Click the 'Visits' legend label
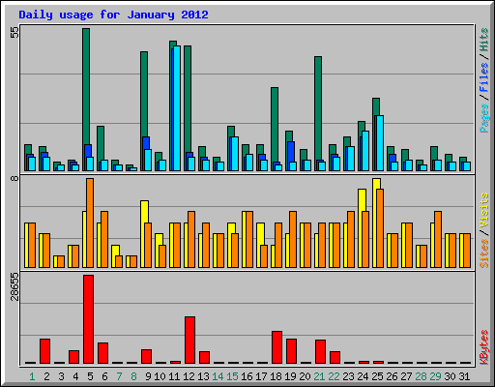The image size is (495, 387). pos(483,210)
